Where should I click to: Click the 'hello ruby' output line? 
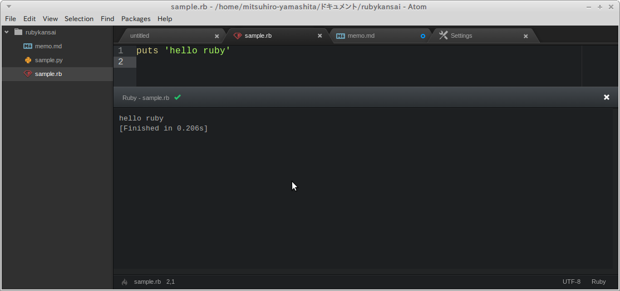coord(141,118)
